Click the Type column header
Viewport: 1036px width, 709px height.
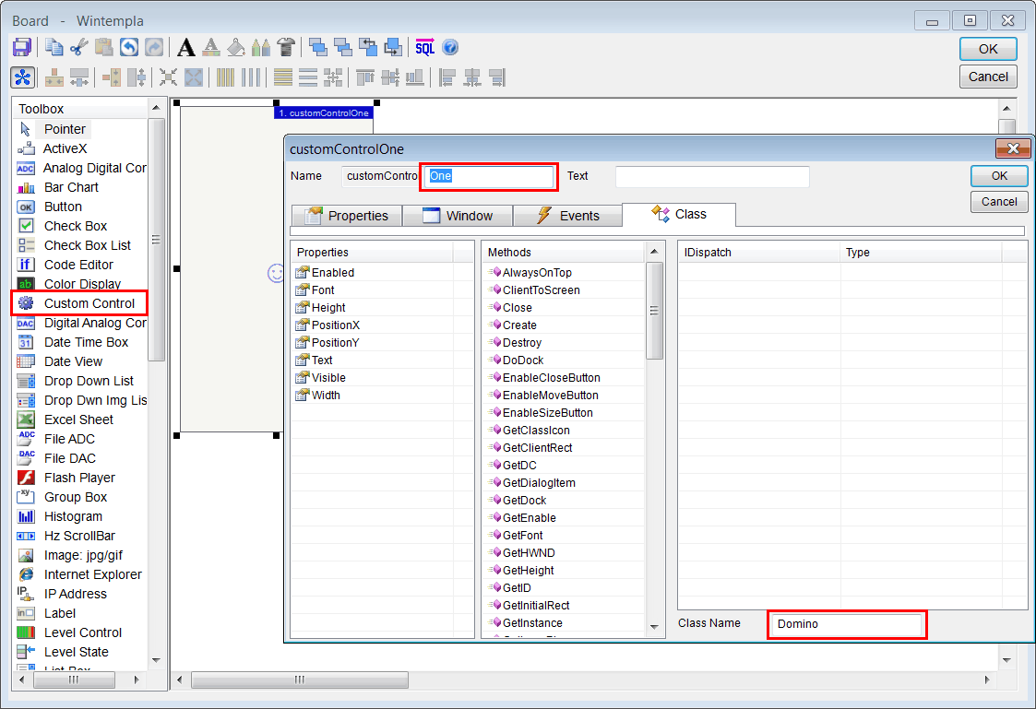click(921, 253)
